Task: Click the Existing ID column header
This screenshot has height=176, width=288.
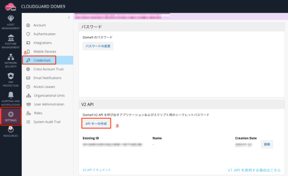Action: 91,138
